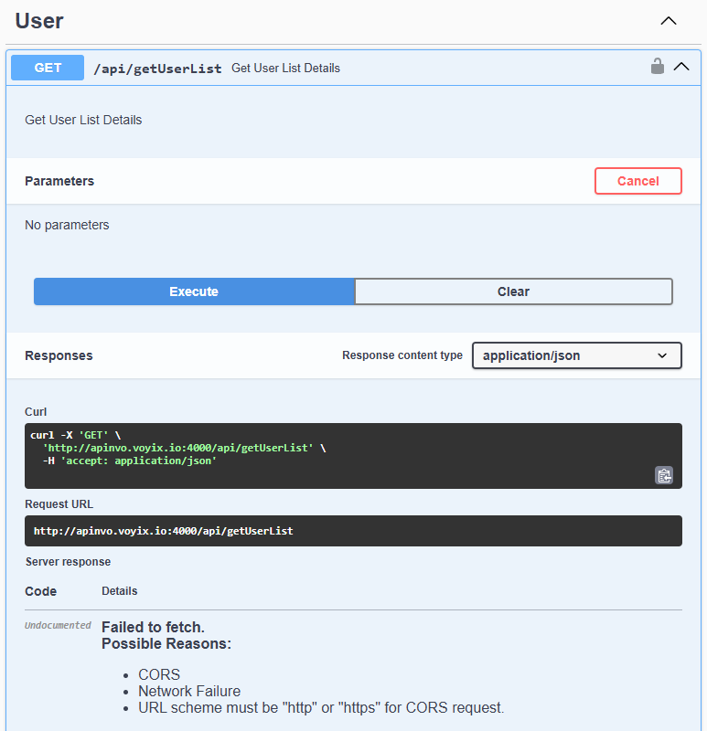The width and height of the screenshot is (707, 731).
Task: Click the 'Failed to fetch' error message
Action: click(153, 627)
